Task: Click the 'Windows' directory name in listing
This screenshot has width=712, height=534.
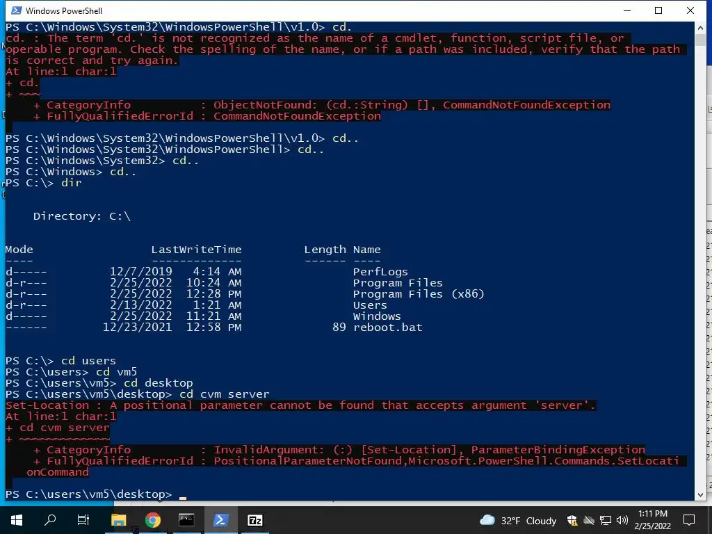Action: point(377,316)
